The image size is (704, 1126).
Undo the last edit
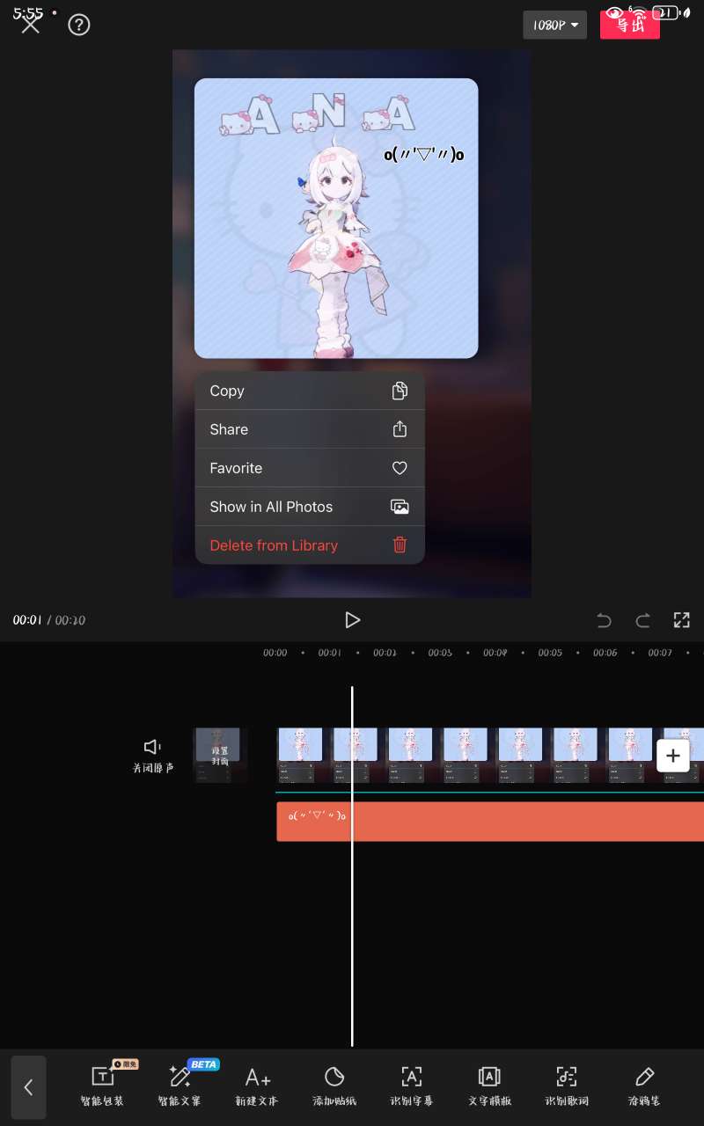click(604, 620)
